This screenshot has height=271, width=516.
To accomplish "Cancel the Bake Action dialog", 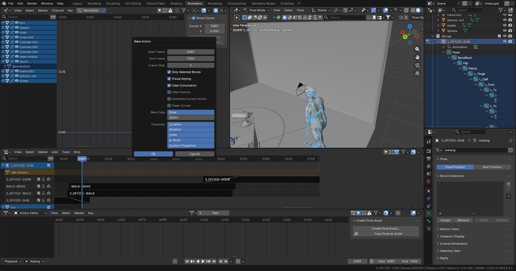I will click(195, 154).
